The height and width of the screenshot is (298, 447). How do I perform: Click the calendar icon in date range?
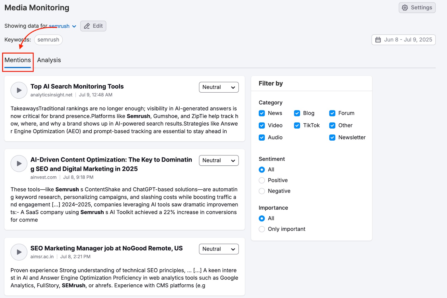point(378,40)
